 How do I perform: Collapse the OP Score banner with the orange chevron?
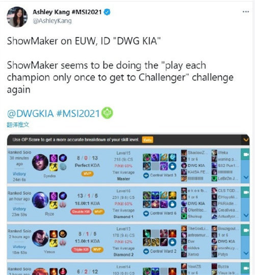point(246,140)
